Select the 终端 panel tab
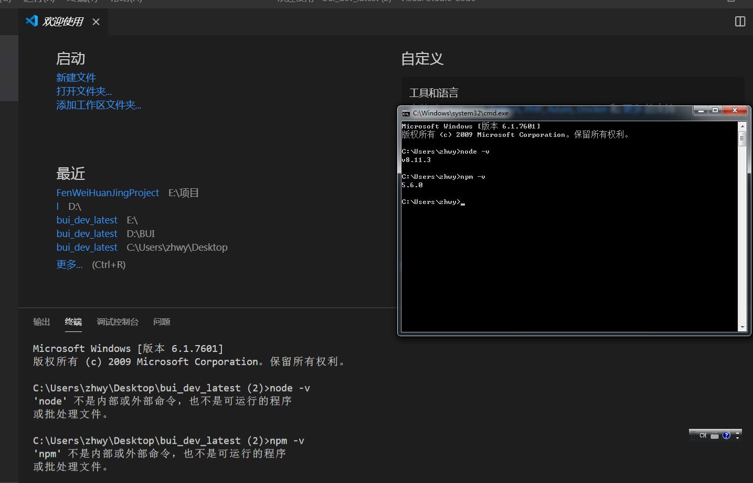The width and height of the screenshot is (753, 483). tap(73, 321)
